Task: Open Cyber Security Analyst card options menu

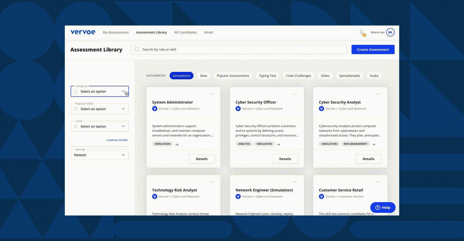Action: tap(378, 94)
